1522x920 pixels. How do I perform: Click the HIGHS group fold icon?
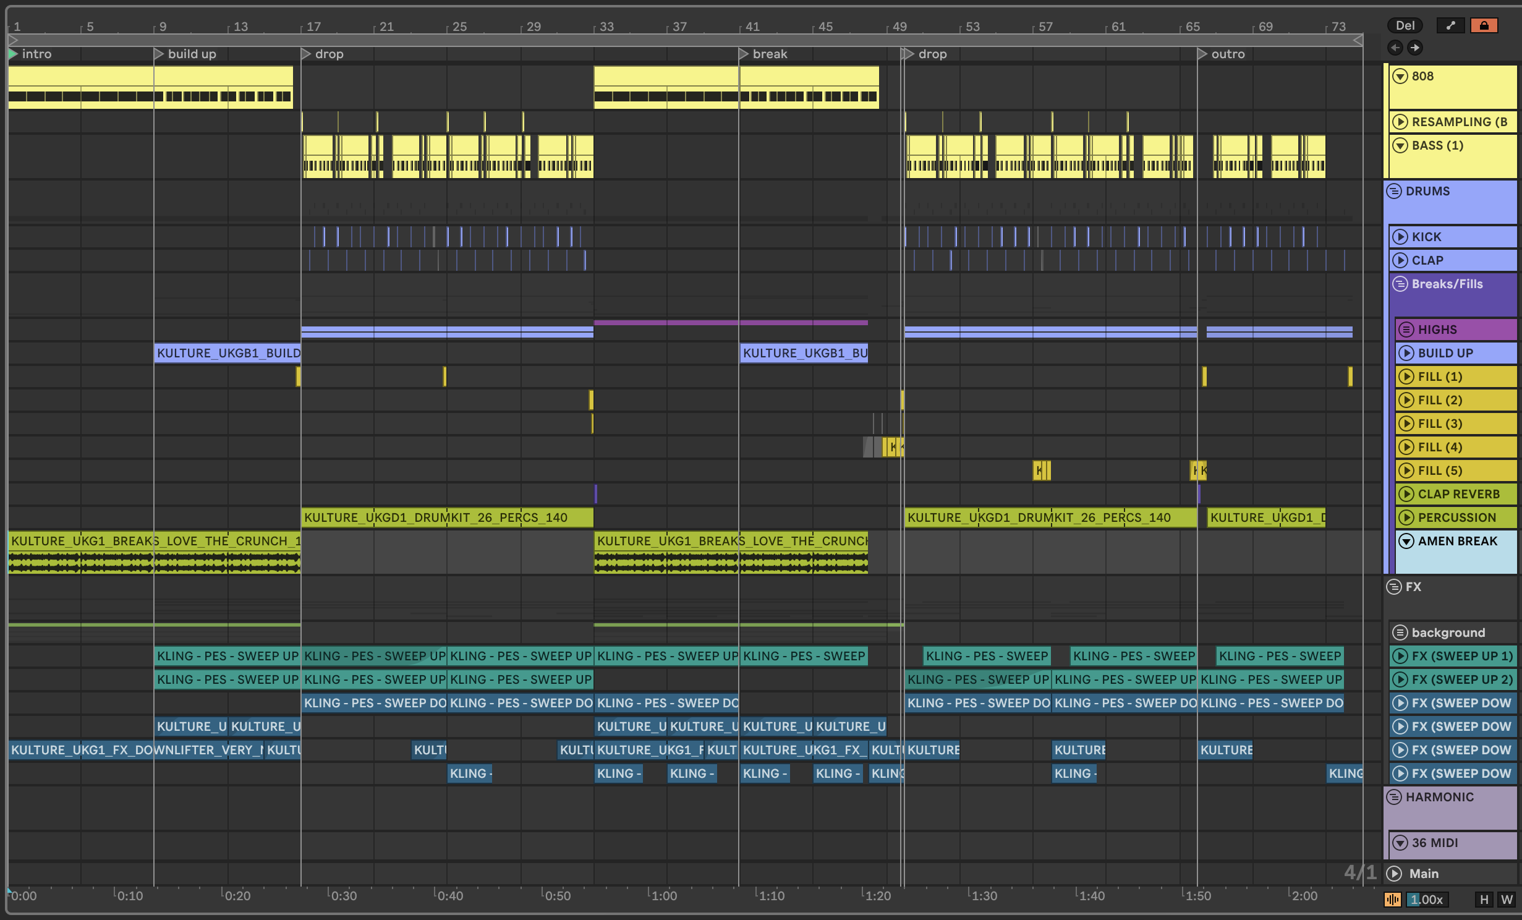[x=1406, y=330]
